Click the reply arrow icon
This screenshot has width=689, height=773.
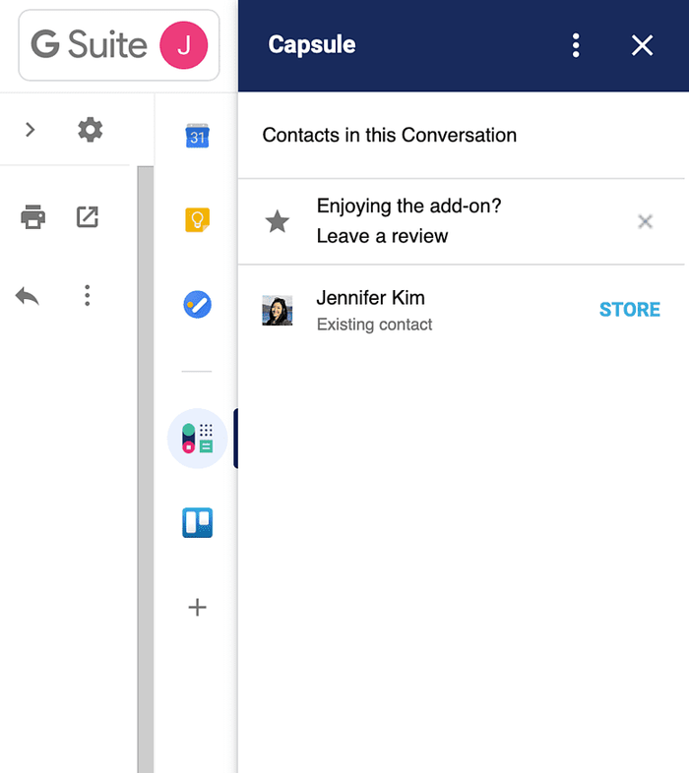[x=28, y=296]
